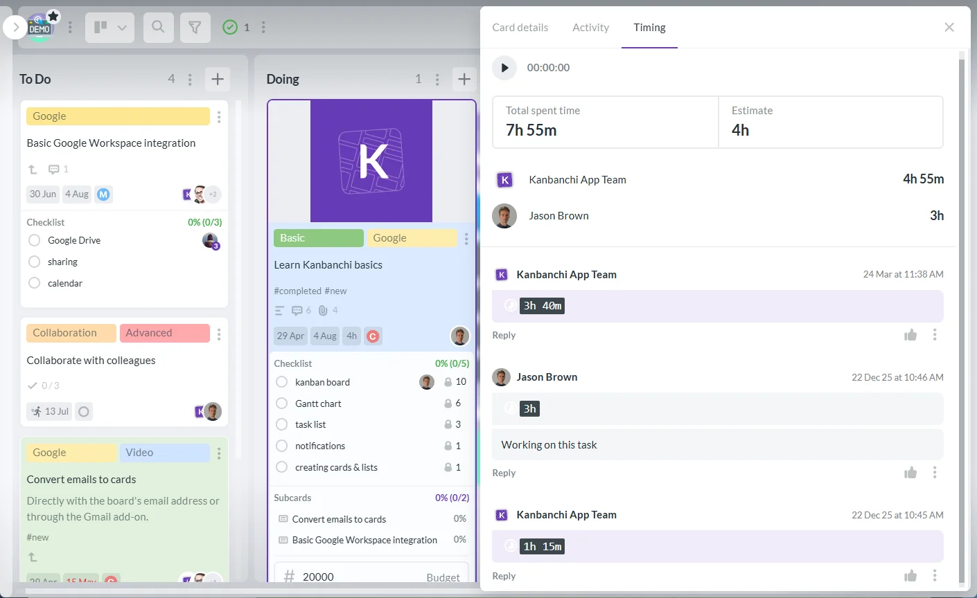The image size is (977, 598).
Task: Click the Budget field showing 20000
Action: [x=371, y=577]
